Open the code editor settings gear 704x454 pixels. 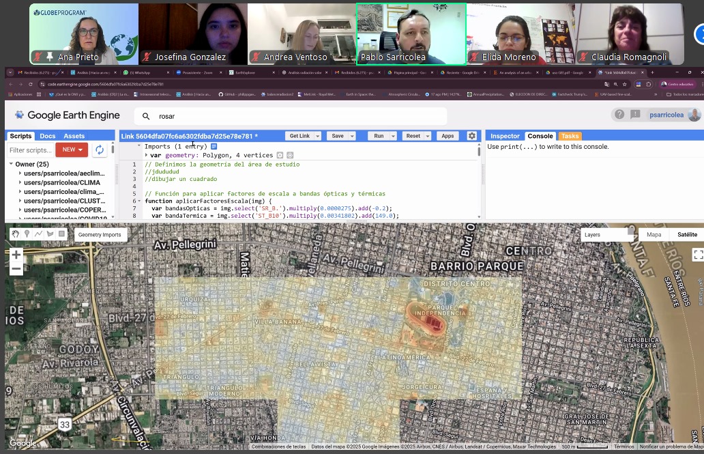(471, 136)
